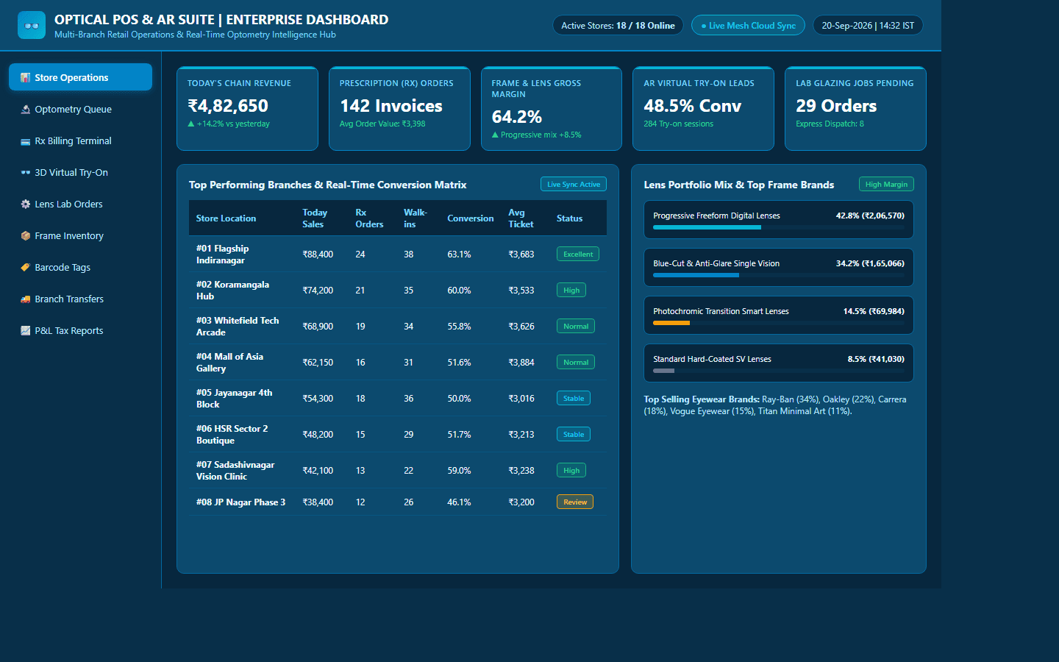Image resolution: width=1059 pixels, height=662 pixels.
Task: Click the ₹3,884 average ticket value
Action: (521, 363)
